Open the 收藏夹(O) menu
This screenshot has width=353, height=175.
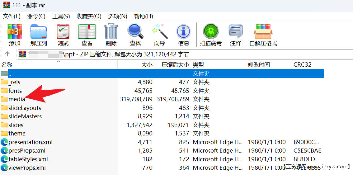[89, 16]
